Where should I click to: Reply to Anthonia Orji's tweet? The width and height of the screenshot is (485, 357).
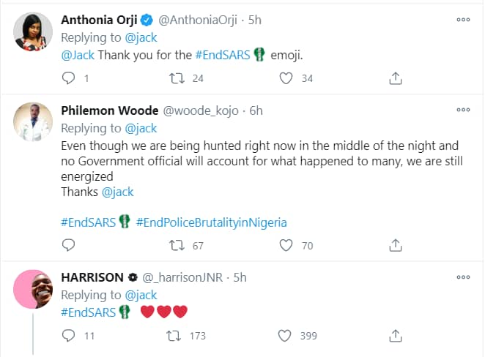tap(69, 78)
